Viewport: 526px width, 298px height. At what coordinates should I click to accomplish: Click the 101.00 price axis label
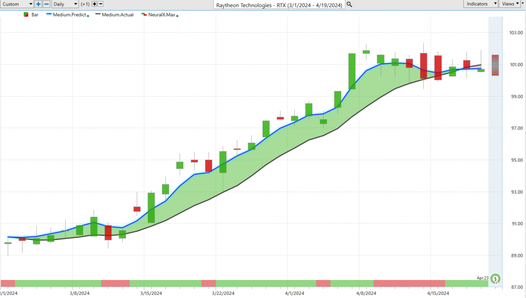coord(516,64)
